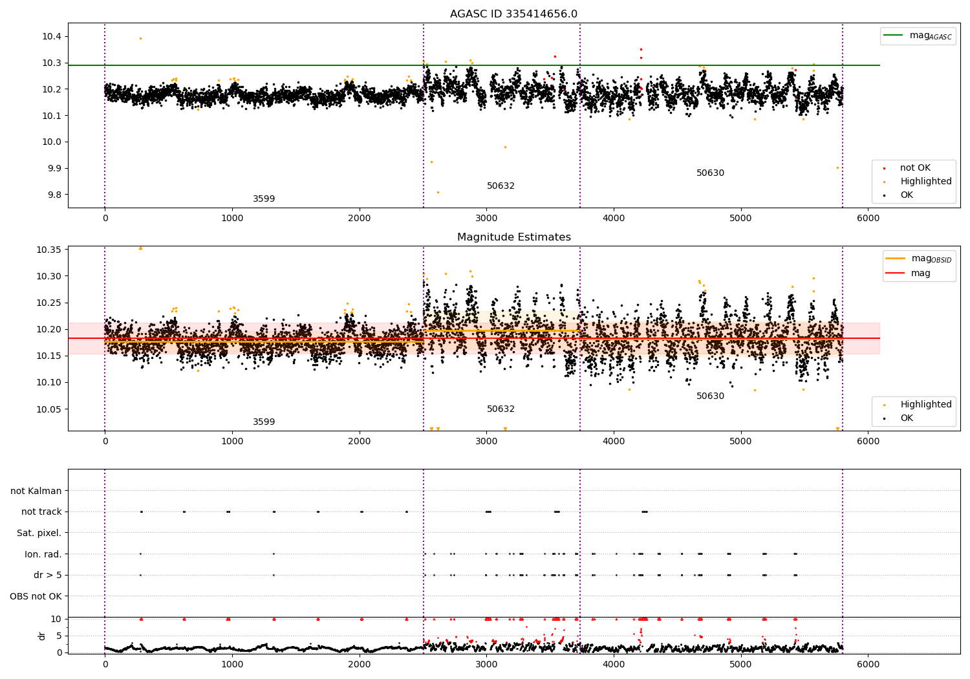Select the 10.4 y-axis tick label

[x=52, y=36]
